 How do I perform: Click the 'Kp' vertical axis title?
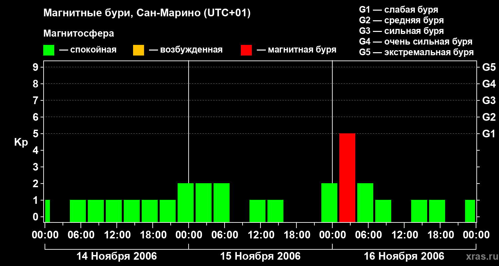tap(21, 143)
